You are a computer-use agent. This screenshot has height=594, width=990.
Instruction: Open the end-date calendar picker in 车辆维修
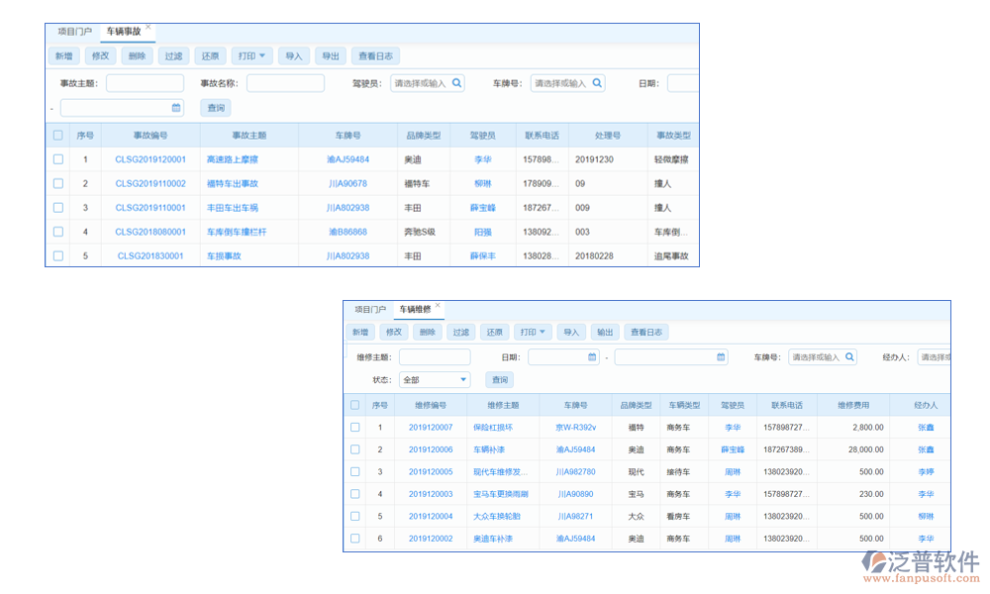722,355
